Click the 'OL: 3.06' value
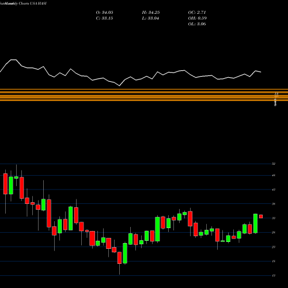 coord(197,24)
